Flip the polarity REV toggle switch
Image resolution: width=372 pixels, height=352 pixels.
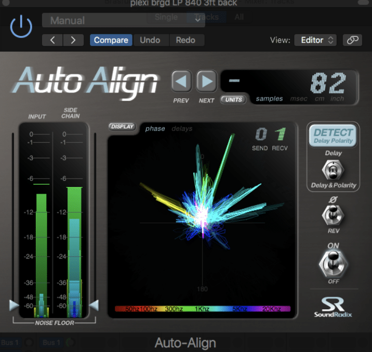(x=333, y=215)
